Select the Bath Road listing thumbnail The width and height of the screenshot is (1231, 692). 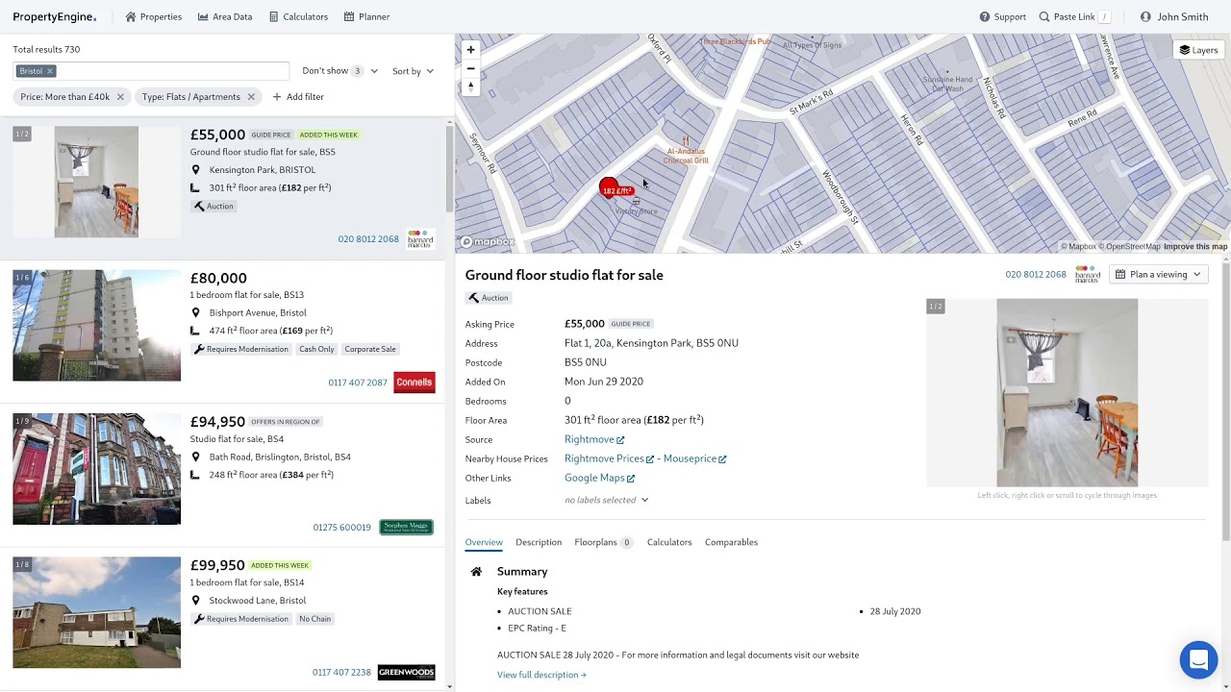(x=96, y=469)
